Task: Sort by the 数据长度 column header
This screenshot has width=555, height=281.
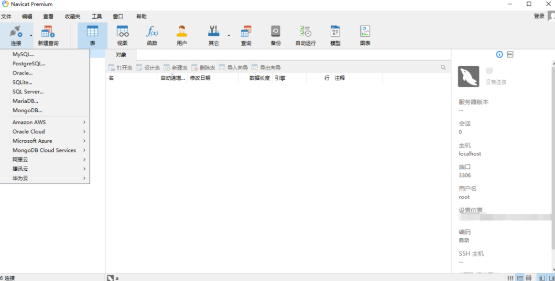Action: click(255, 78)
